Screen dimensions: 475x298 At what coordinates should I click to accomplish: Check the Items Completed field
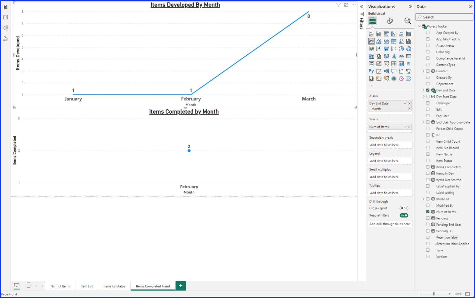(428, 167)
